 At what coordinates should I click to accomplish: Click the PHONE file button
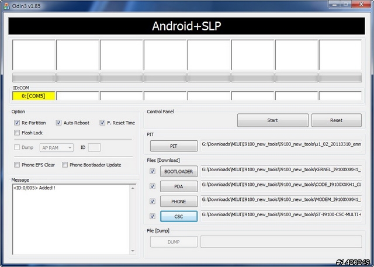(x=179, y=202)
